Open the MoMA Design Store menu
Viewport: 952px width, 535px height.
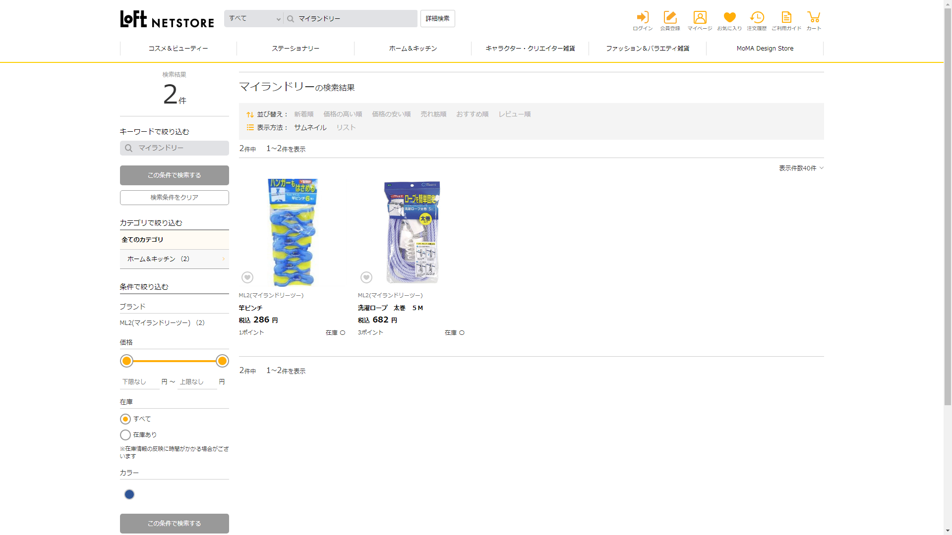pyautogui.click(x=765, y=49)
